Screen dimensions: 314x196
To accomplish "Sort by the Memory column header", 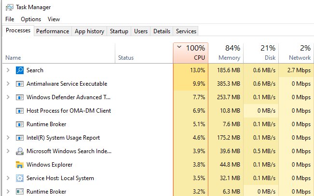I will (x=226, y=53).
